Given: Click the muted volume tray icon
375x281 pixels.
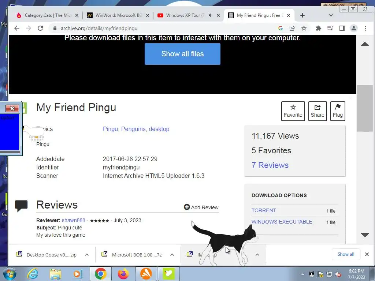Looking at the screenshot, I should [338, 274].
